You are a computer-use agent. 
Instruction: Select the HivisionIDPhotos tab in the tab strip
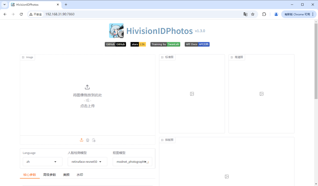coord(35,4)
